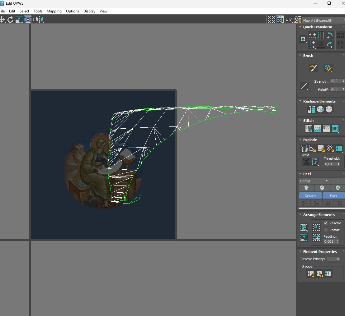
Task: Click the teal Select Group icon
Action: click(328, 274)
